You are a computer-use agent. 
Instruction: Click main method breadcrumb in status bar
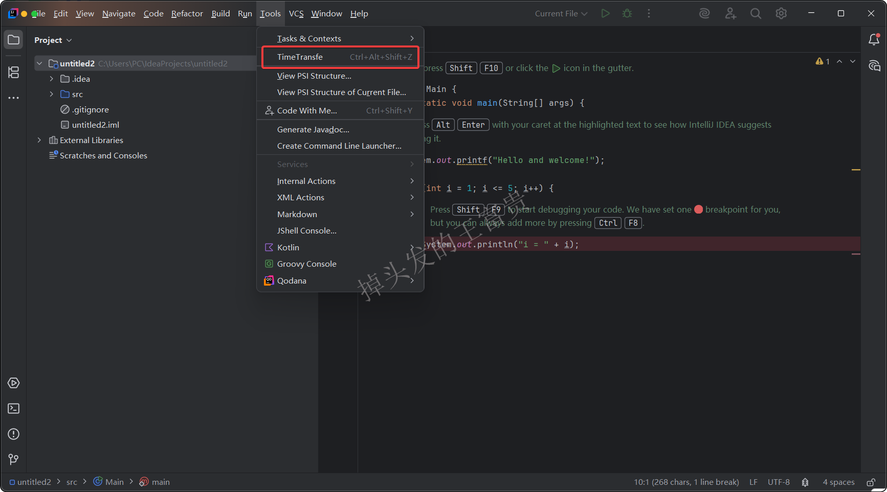coord(154,482)
